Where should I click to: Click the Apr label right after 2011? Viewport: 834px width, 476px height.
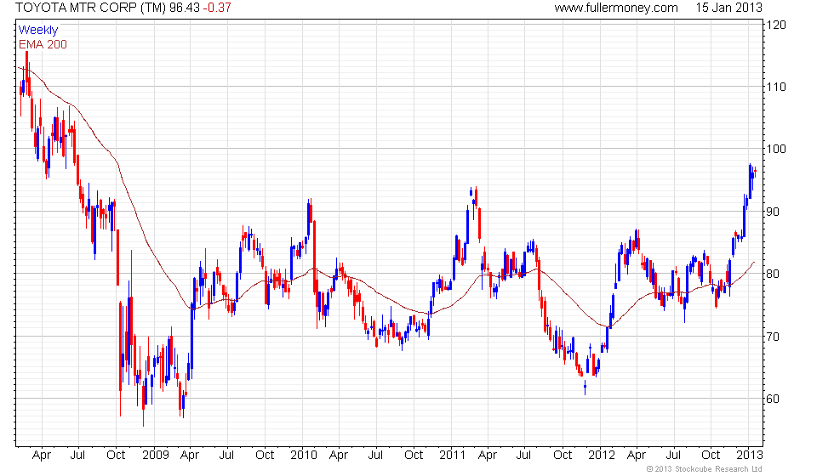coord(487,456)
